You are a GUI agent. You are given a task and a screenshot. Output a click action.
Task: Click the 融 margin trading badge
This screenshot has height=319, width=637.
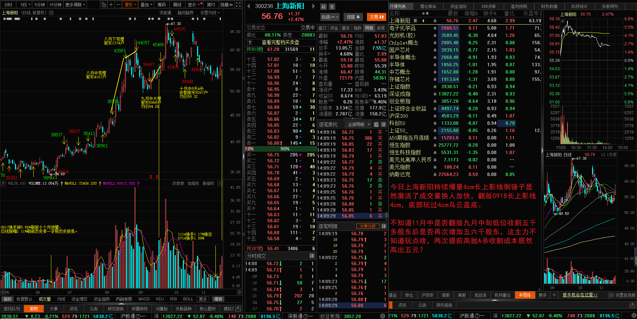(x=324, y=7)
